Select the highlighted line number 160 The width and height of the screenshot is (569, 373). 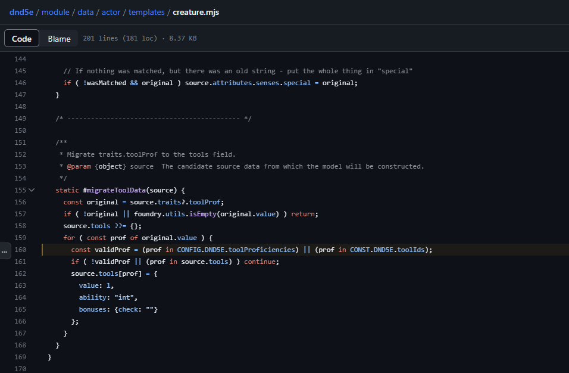pos(20,250)
